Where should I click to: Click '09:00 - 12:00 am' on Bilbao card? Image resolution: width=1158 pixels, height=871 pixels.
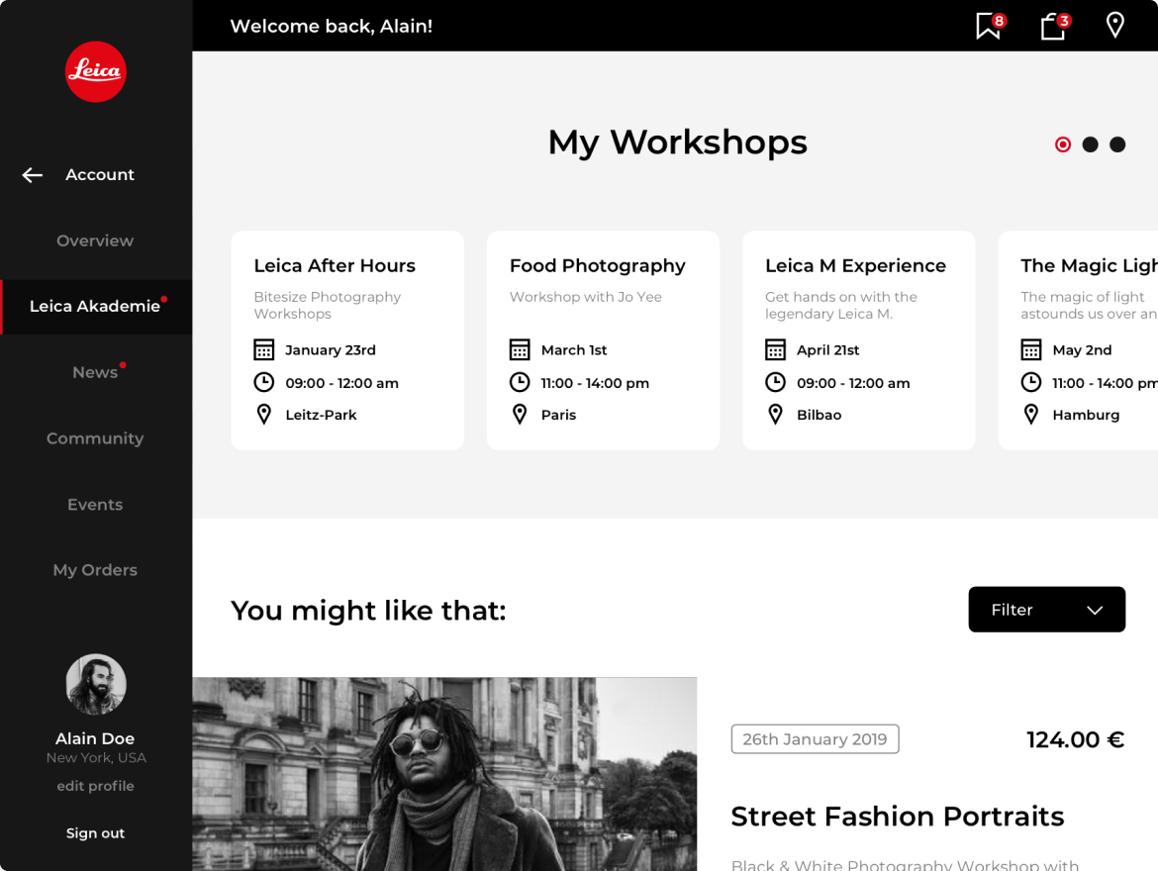[853, 383]
